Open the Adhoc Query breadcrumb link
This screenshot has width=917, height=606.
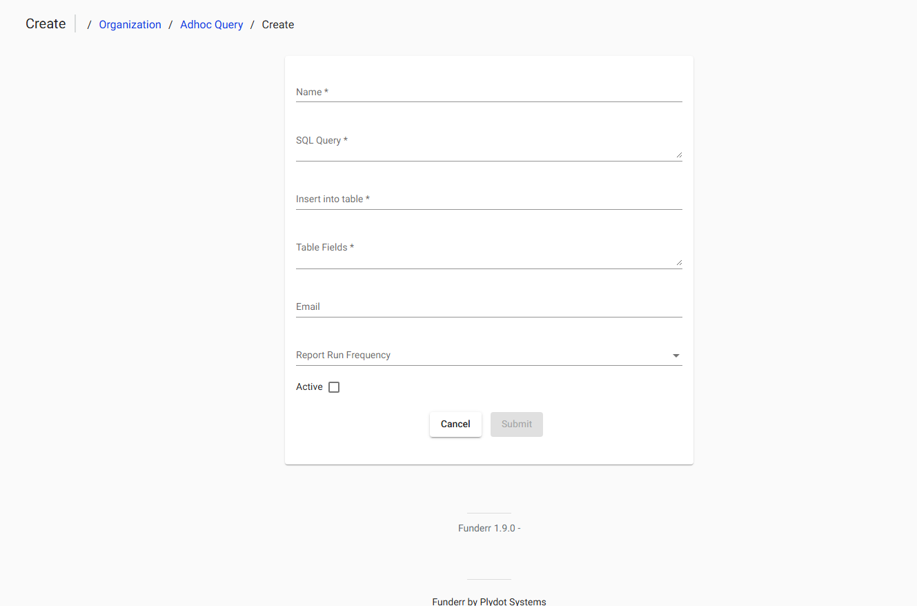point(211,24)
